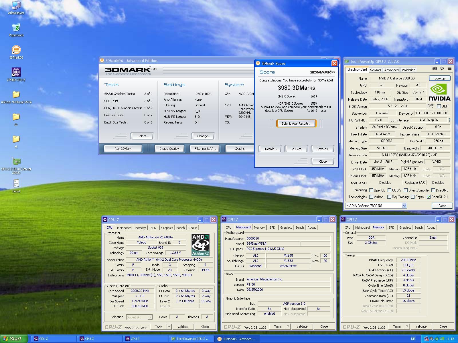Open Serial text file icon
The height and width of the screenshot is (343, 458).
pyautogui.click(x=16, y=186)
